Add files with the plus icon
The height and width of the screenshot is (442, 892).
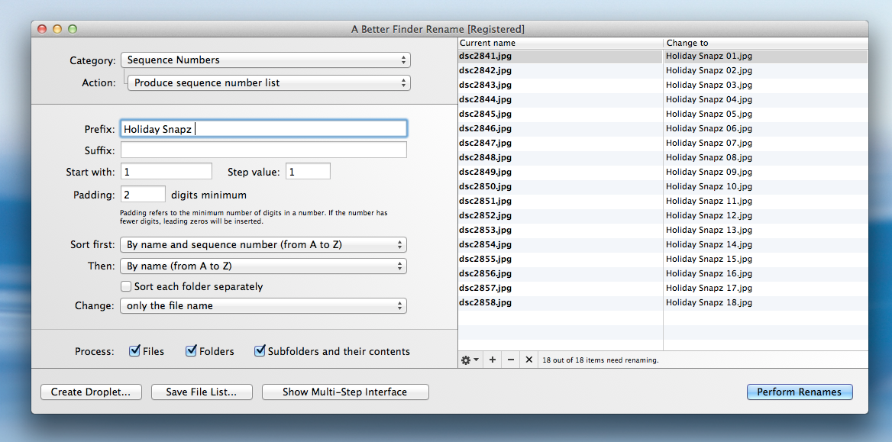pos(493,360)
